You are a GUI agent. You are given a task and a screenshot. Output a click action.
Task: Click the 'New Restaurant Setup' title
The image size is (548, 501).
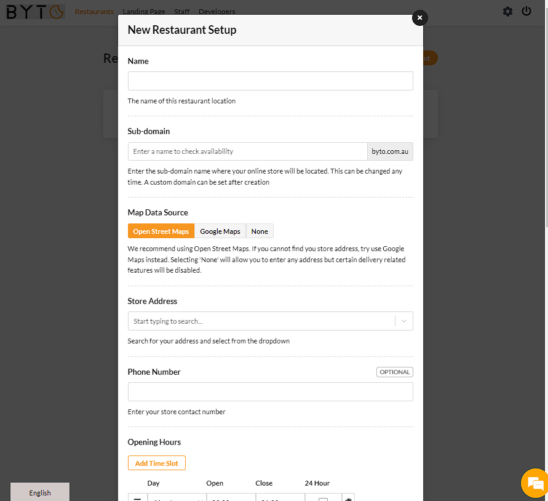tap(181, 30)
